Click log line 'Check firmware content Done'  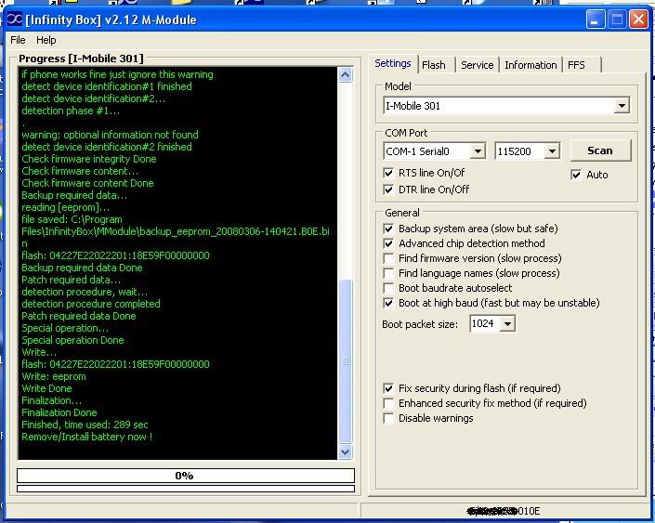tap(87, 183)
